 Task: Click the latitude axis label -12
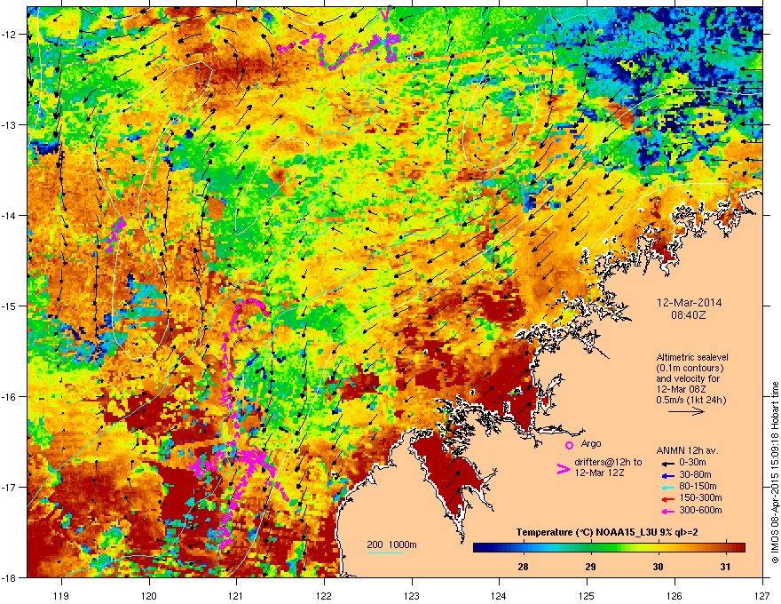[x=9, y=35]
